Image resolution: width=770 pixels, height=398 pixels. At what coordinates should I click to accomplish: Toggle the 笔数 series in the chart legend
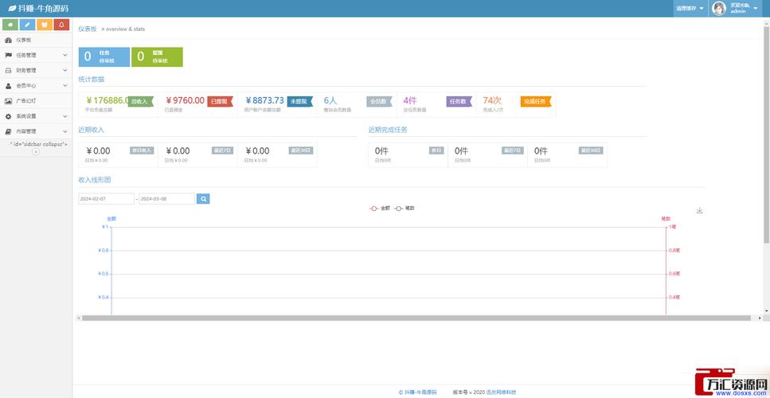[405, 209]
